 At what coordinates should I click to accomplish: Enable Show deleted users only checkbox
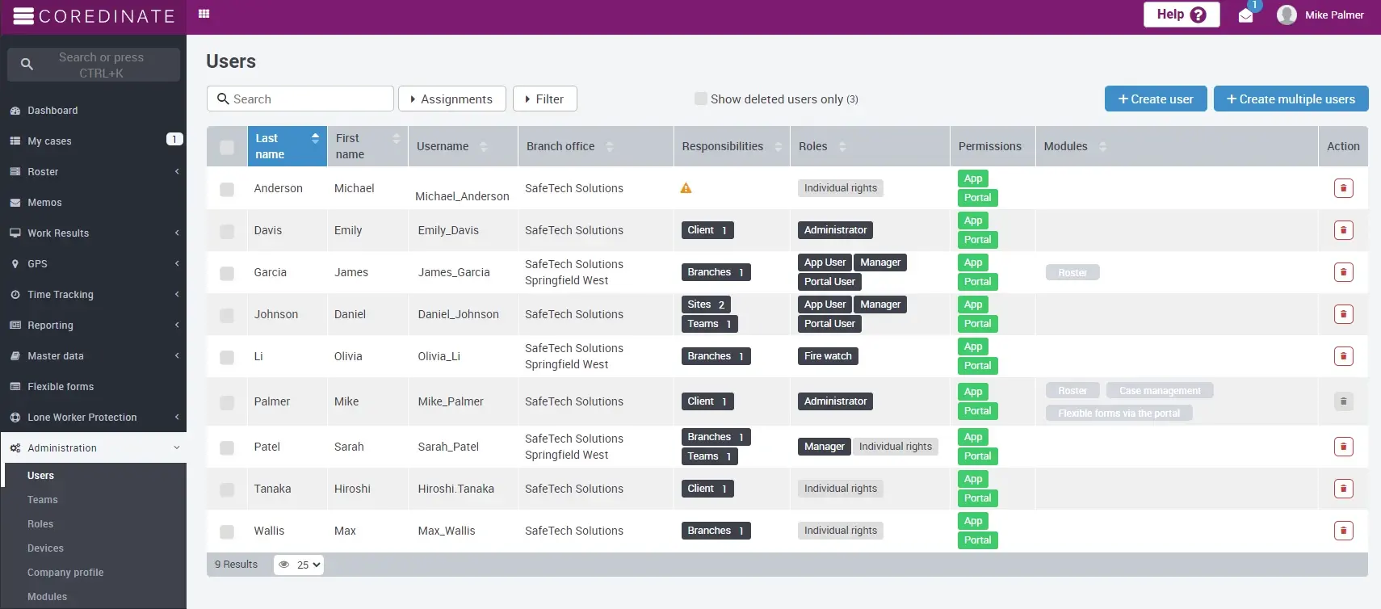(701, 99)
